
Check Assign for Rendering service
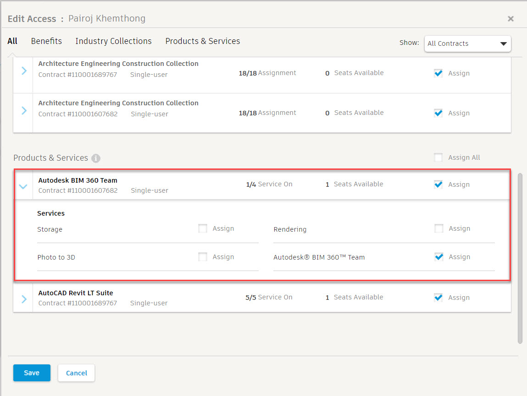[439, 228]
